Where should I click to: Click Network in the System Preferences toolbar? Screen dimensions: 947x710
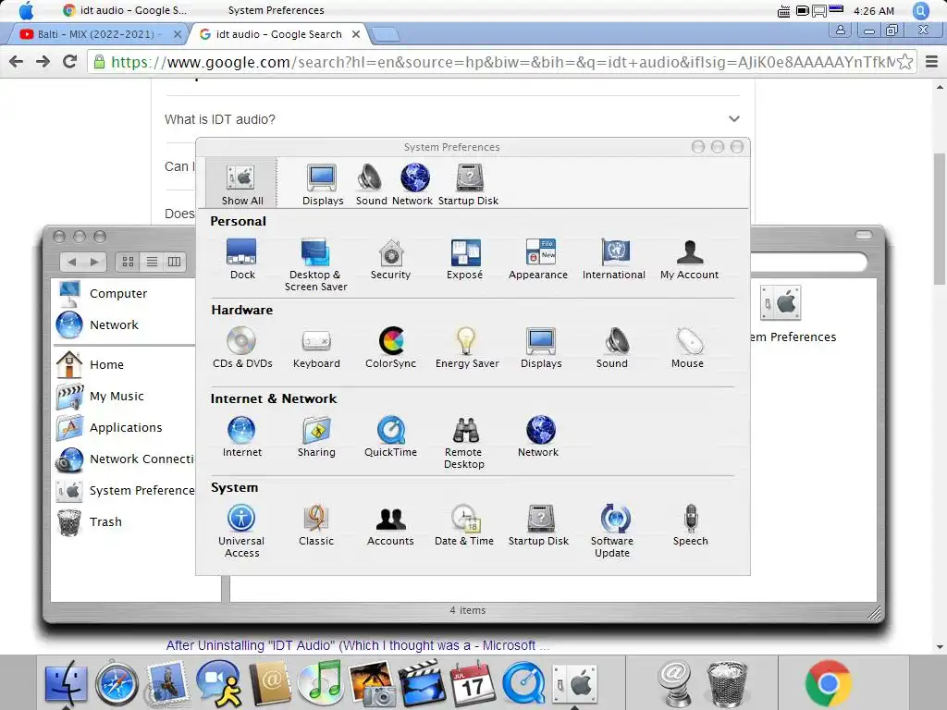[413, 184]
